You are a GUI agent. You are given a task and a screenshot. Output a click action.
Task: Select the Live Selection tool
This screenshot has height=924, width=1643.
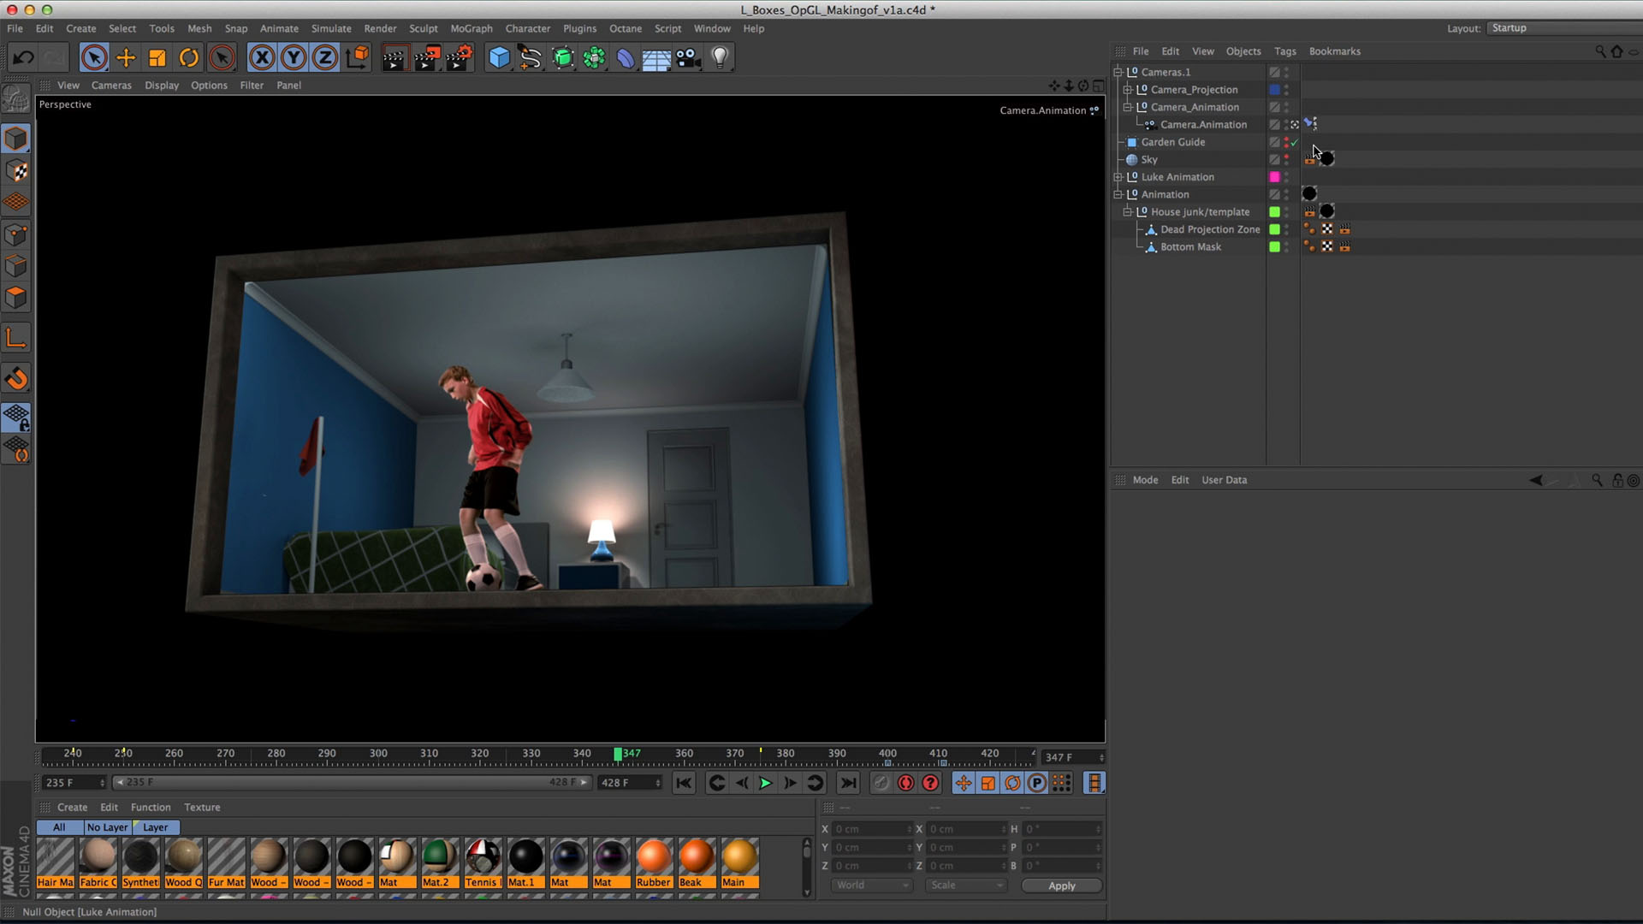point(94,58)
